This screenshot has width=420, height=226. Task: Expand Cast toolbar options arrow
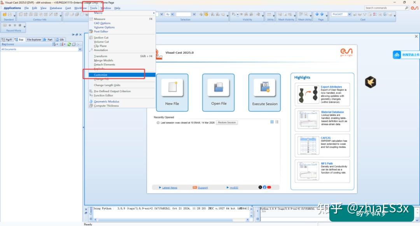[395, 16]
